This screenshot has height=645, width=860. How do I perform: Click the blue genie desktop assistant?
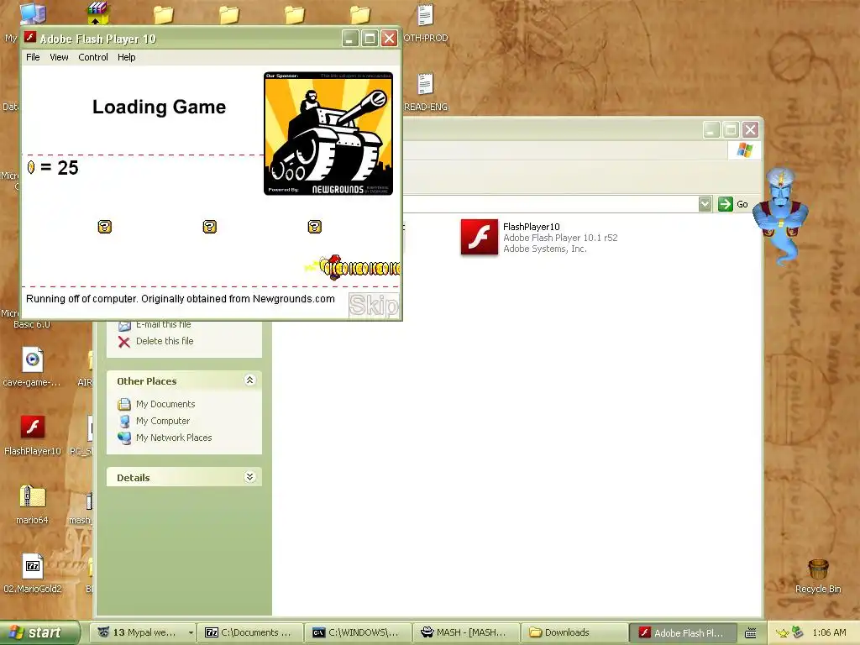coord(780,216)
